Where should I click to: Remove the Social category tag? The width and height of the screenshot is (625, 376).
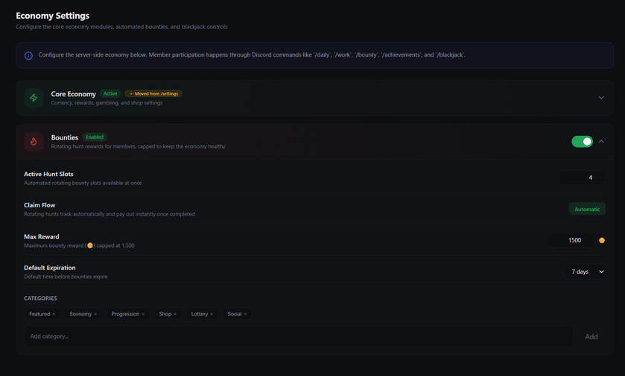point(245,314)
